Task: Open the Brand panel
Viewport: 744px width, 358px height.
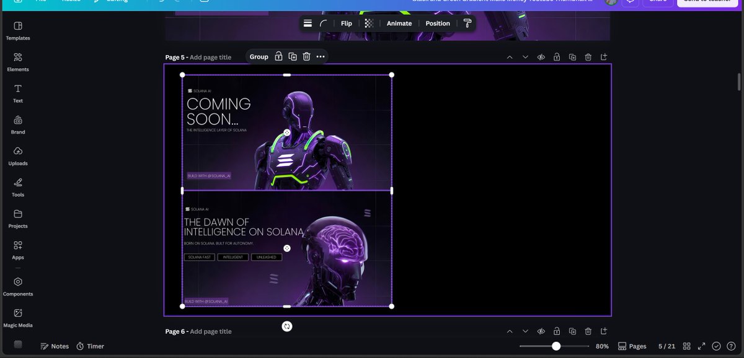Action: coord(18,124)
